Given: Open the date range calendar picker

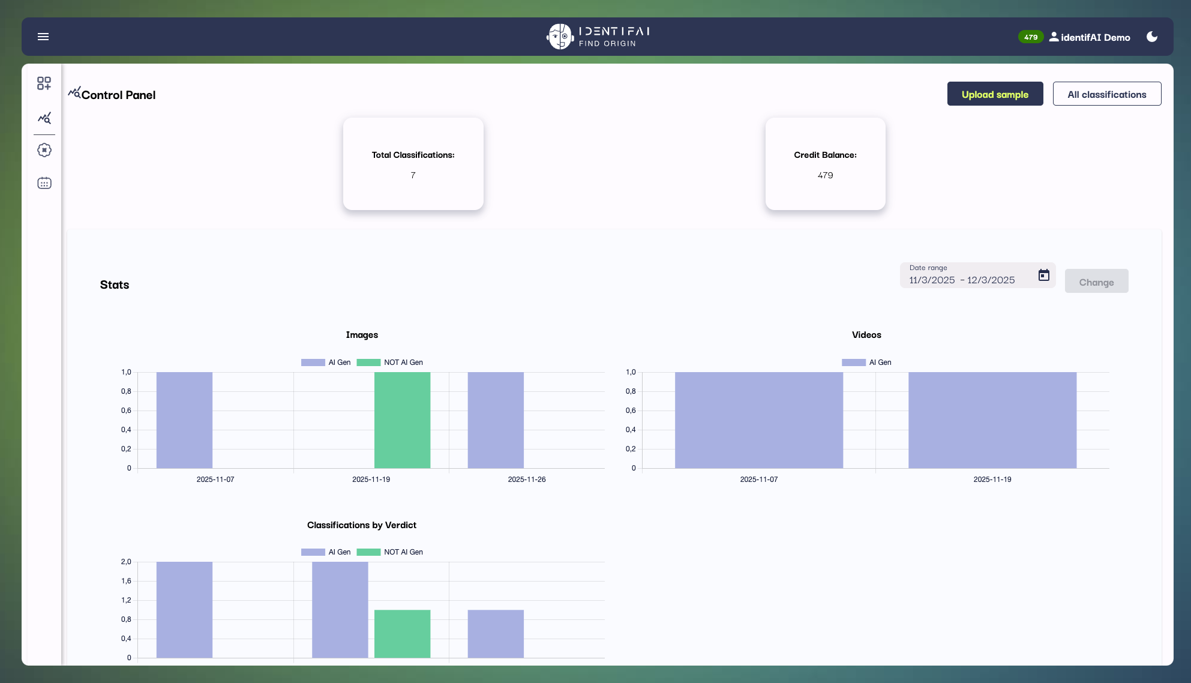Looking at the screenshot, I should tap(1044, 275).
